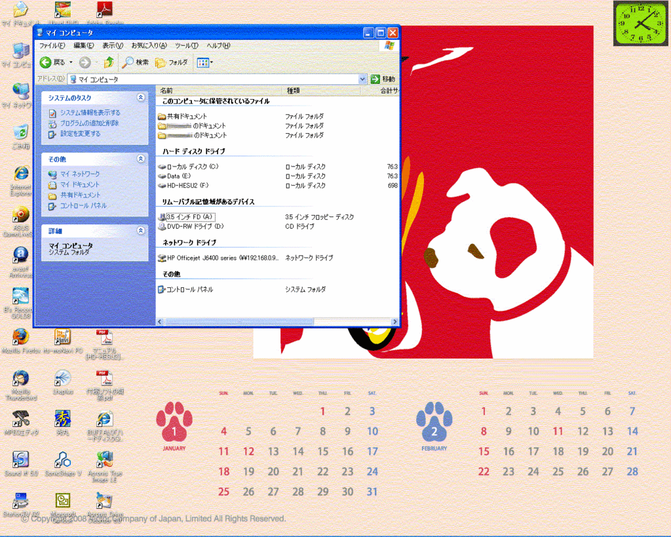This screenshot has height=537, width=671.
Task: Launch Acronis True Image LE icon
Action: click(105, 461)
